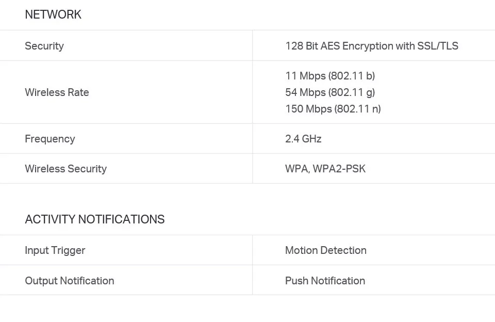Screen dimensions: 495x322
Task: Click the WPA, WPA2-PSK value
Action: pyautogui.click(x=325, y=169)
